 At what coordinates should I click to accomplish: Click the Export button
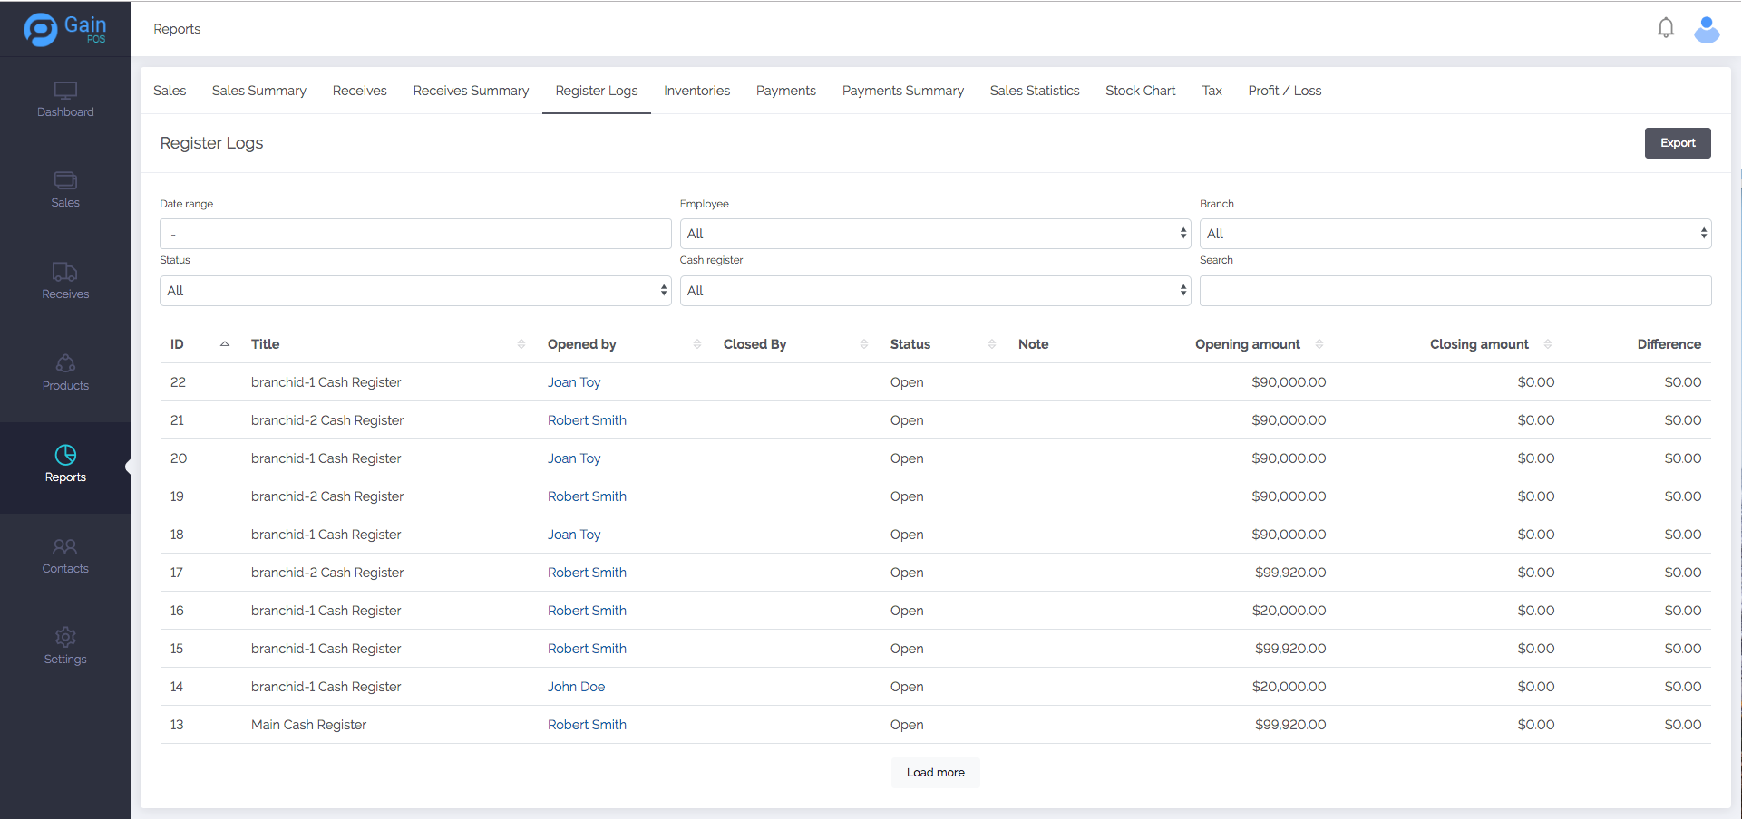click(1677, 143)
